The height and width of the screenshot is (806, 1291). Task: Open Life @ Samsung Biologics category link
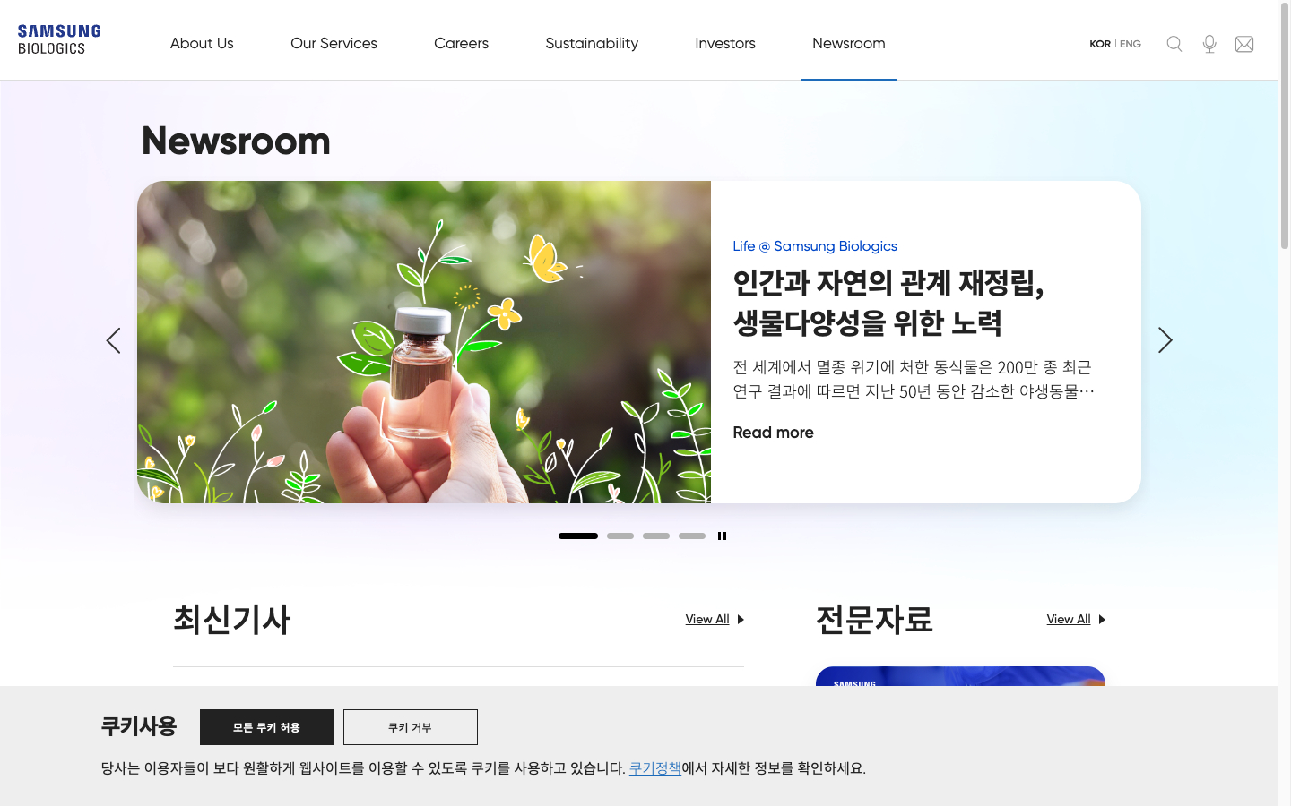815,246
